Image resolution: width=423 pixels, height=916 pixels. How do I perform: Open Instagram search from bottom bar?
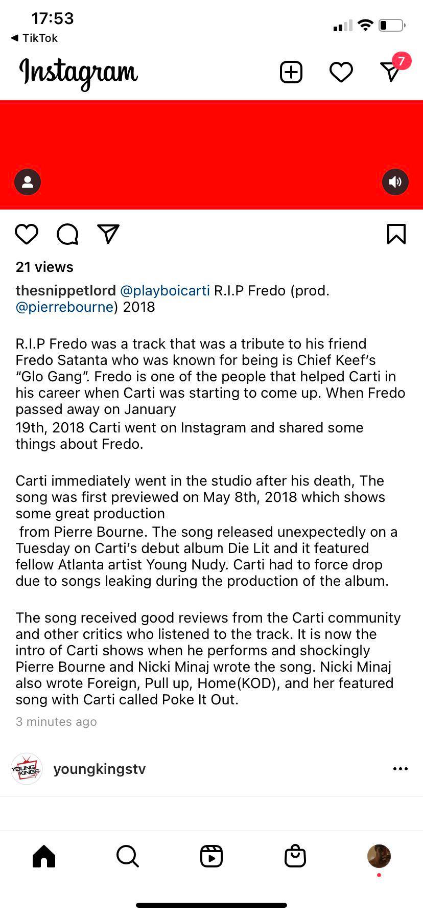[127, 856]
